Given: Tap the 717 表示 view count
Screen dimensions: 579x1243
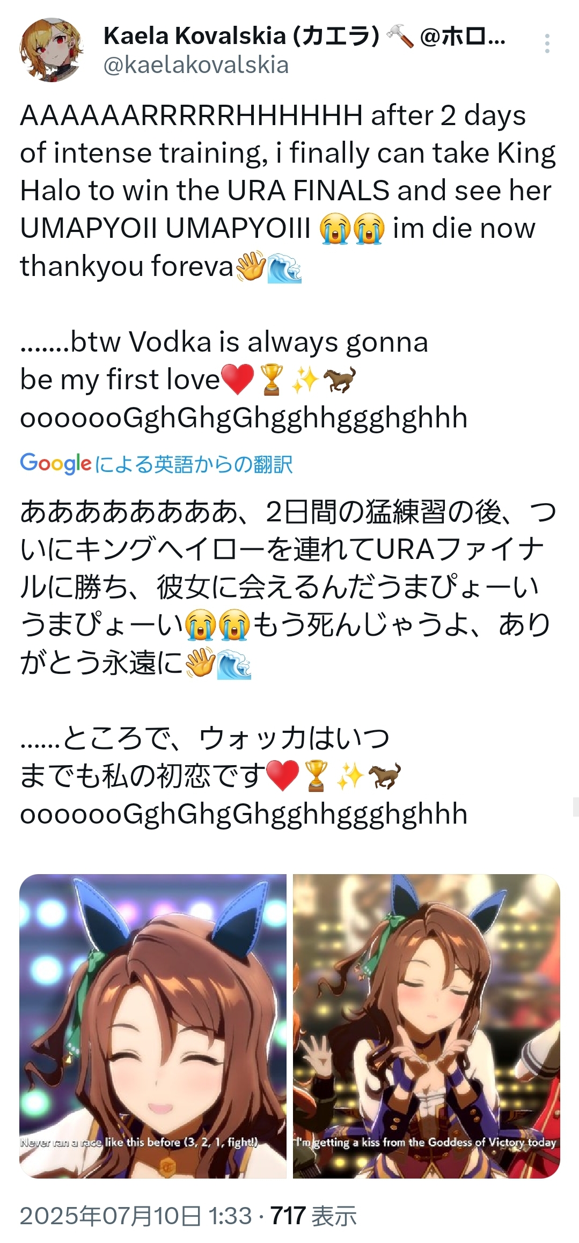Looking at the screenshot, I should point(313,1216).
